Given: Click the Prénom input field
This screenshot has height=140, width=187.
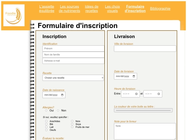Looking at the screenshot, I should click(73, 48).
